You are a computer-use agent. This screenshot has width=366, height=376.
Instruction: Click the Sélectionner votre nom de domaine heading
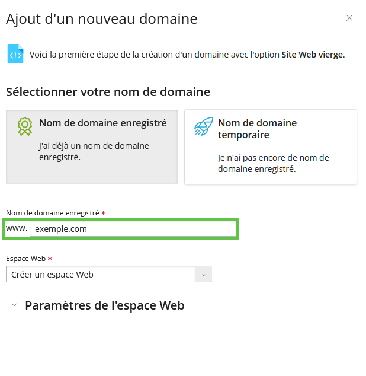108,92
